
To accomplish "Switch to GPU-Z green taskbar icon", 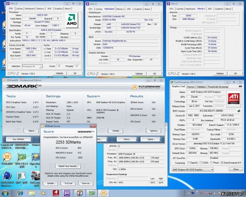I will [x=92, y=193].
